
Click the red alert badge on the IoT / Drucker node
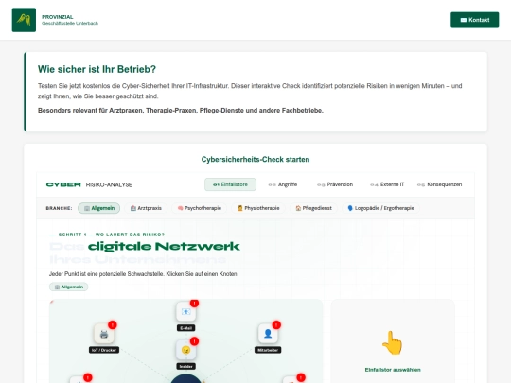click(113, 325)
